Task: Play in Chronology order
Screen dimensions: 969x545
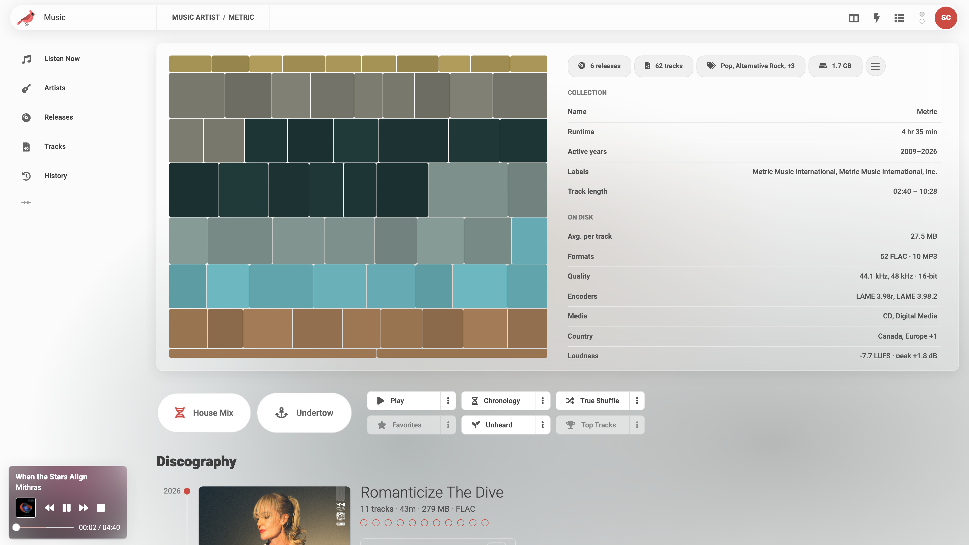Action: (x=498, y=401)
